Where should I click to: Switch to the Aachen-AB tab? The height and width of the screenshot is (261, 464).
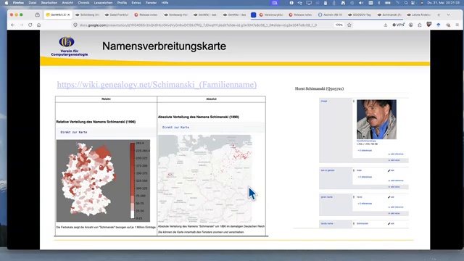coord(330,14)
